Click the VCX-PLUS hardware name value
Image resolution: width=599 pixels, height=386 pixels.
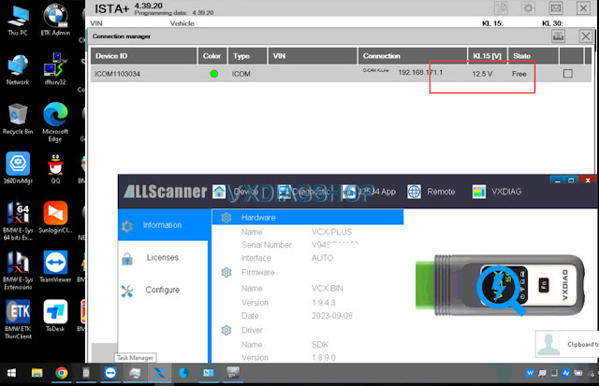tap(331, 232)
